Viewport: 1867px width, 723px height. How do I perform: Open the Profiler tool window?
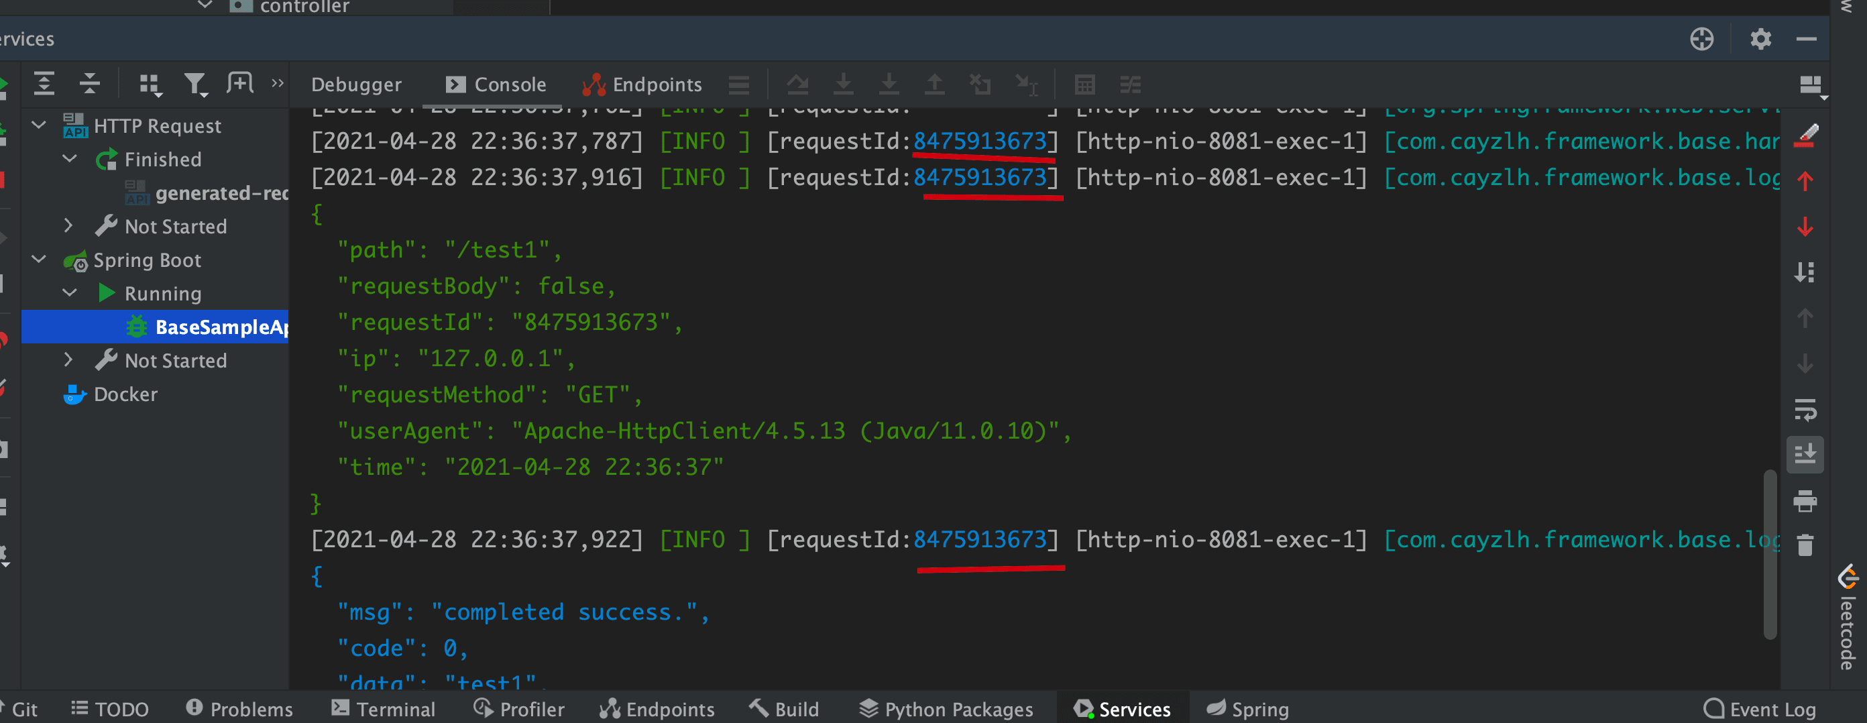point(518,708)
